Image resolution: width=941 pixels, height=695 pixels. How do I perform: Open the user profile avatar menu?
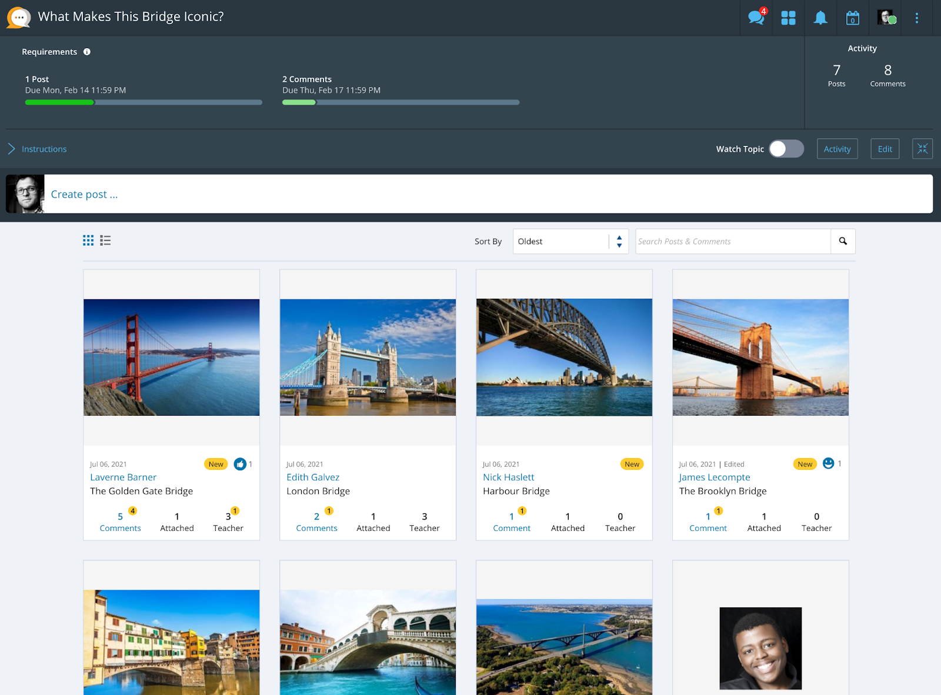point(886,18)
